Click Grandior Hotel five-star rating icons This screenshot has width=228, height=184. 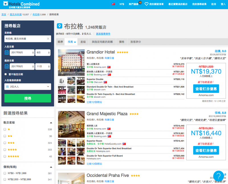coord(123,52)
